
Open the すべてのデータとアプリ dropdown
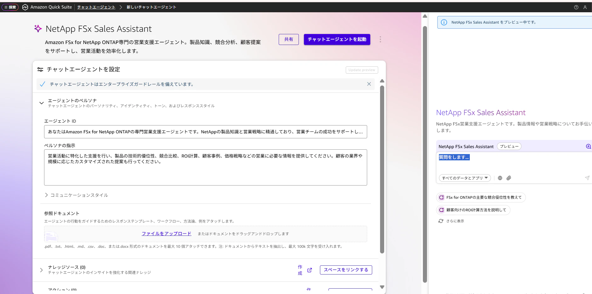[465, 178]
